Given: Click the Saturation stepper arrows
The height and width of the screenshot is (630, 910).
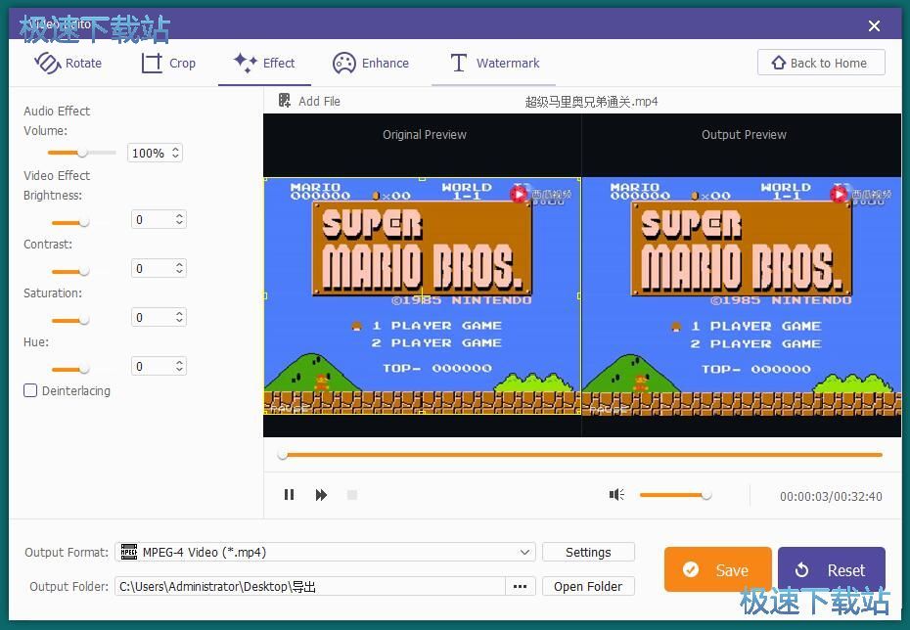Looking at the screenshot, I should click(179, 317).
